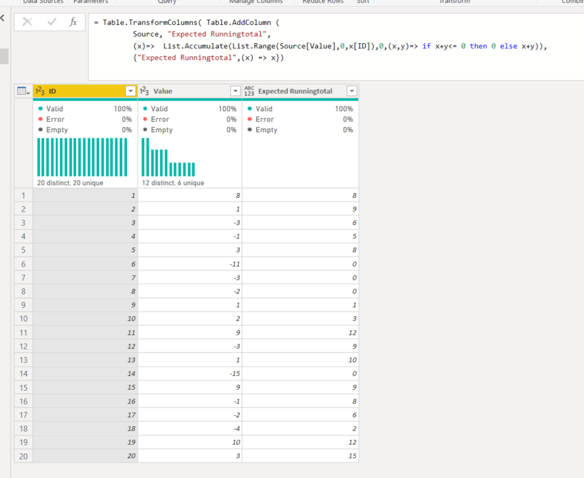
Task: Click Expected Runningtotal Empty 0% quality label
Action: (x=300, y=130)
